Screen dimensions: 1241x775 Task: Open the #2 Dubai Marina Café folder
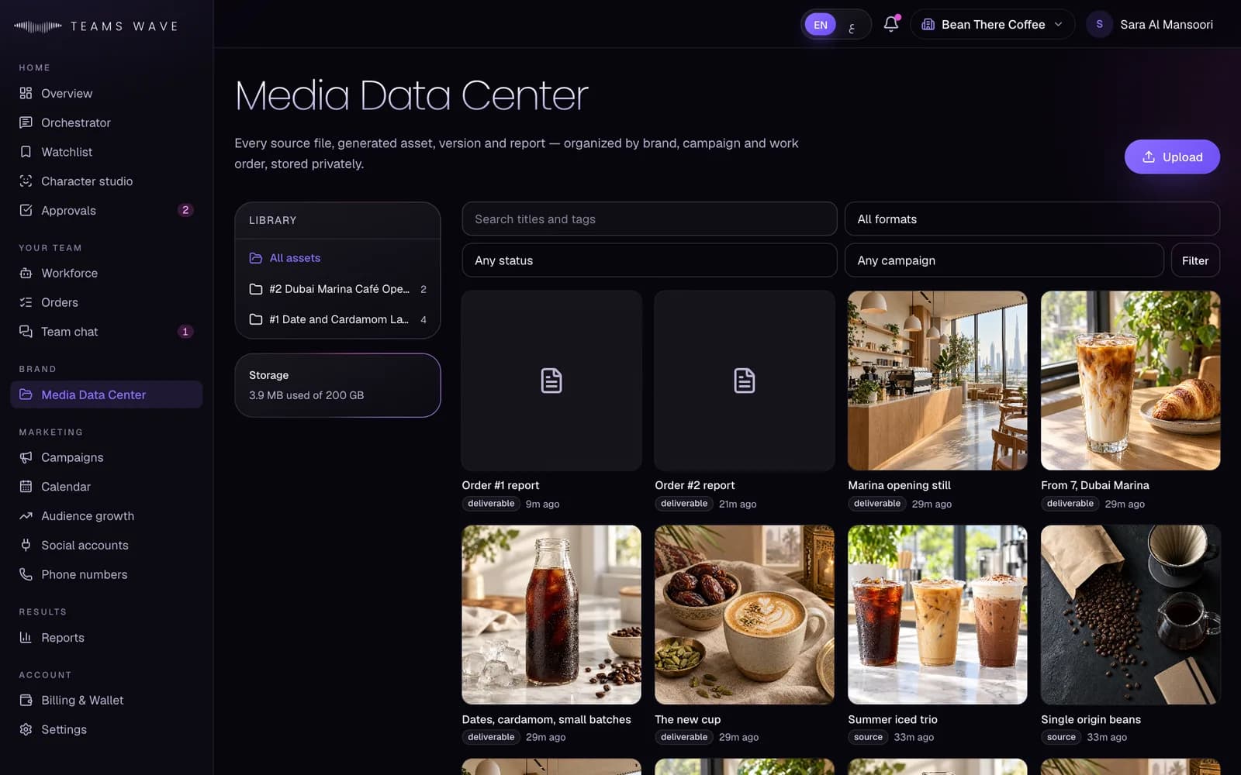337,288
